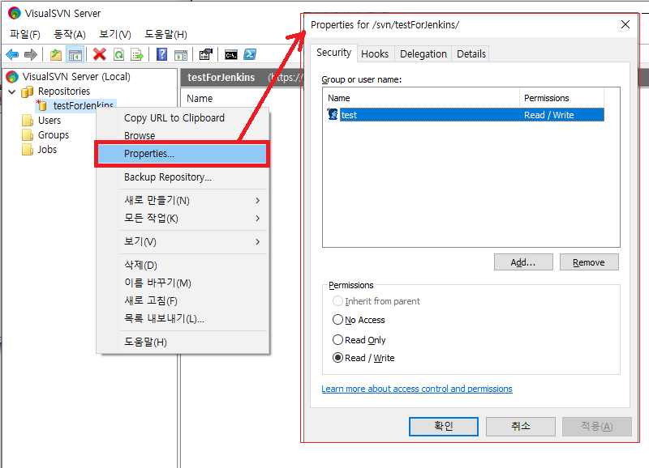Click the Remove button
Screen dimensions: 649x468
[589, 262]
